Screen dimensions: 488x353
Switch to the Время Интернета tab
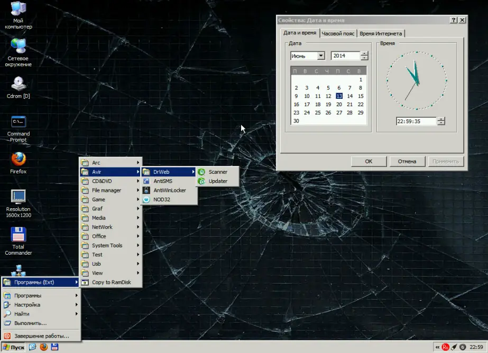tap(381, 34)
